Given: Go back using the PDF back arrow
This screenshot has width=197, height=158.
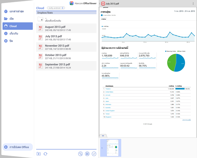Looking at the screenshot, I should 100,3.
